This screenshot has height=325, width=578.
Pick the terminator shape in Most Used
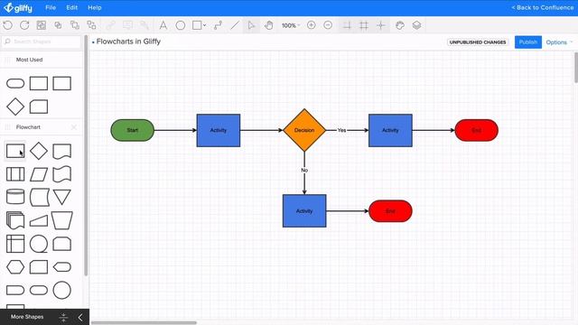pos(15,84)
